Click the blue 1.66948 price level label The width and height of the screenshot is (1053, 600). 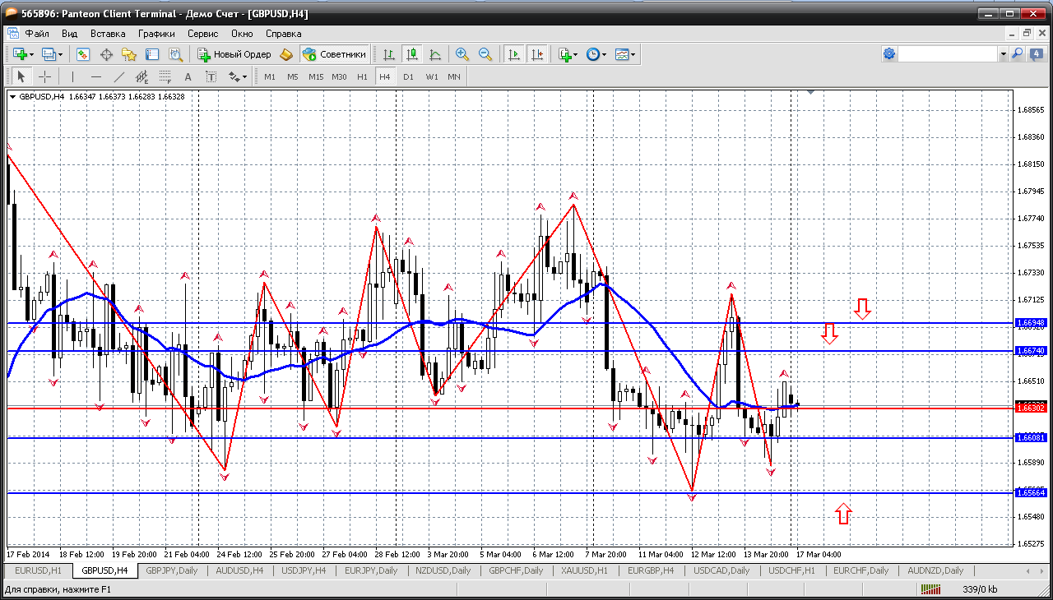click(x=1031, y=323)
